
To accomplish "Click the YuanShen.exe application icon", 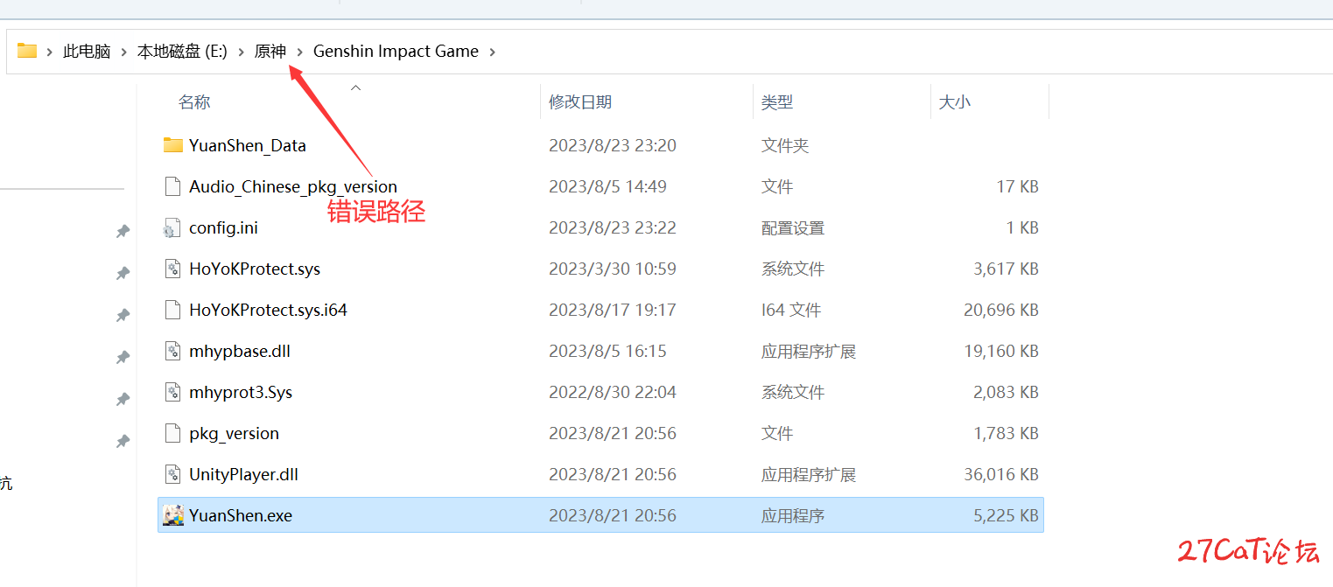I will 173,515.
